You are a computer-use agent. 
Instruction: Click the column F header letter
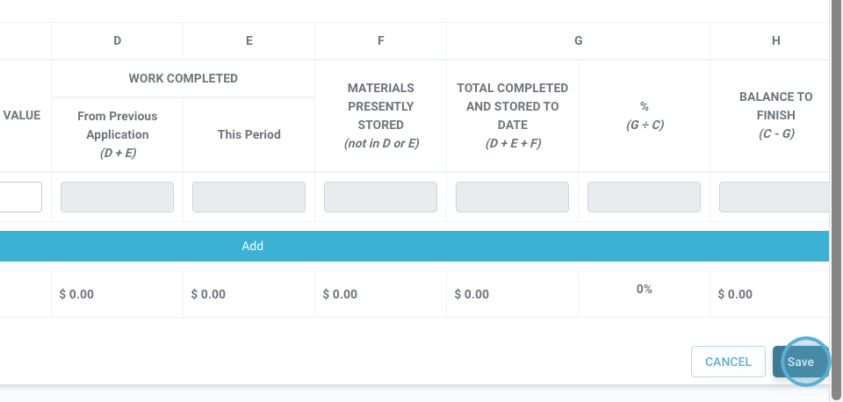pyautogui.click(x=380, y=40)
